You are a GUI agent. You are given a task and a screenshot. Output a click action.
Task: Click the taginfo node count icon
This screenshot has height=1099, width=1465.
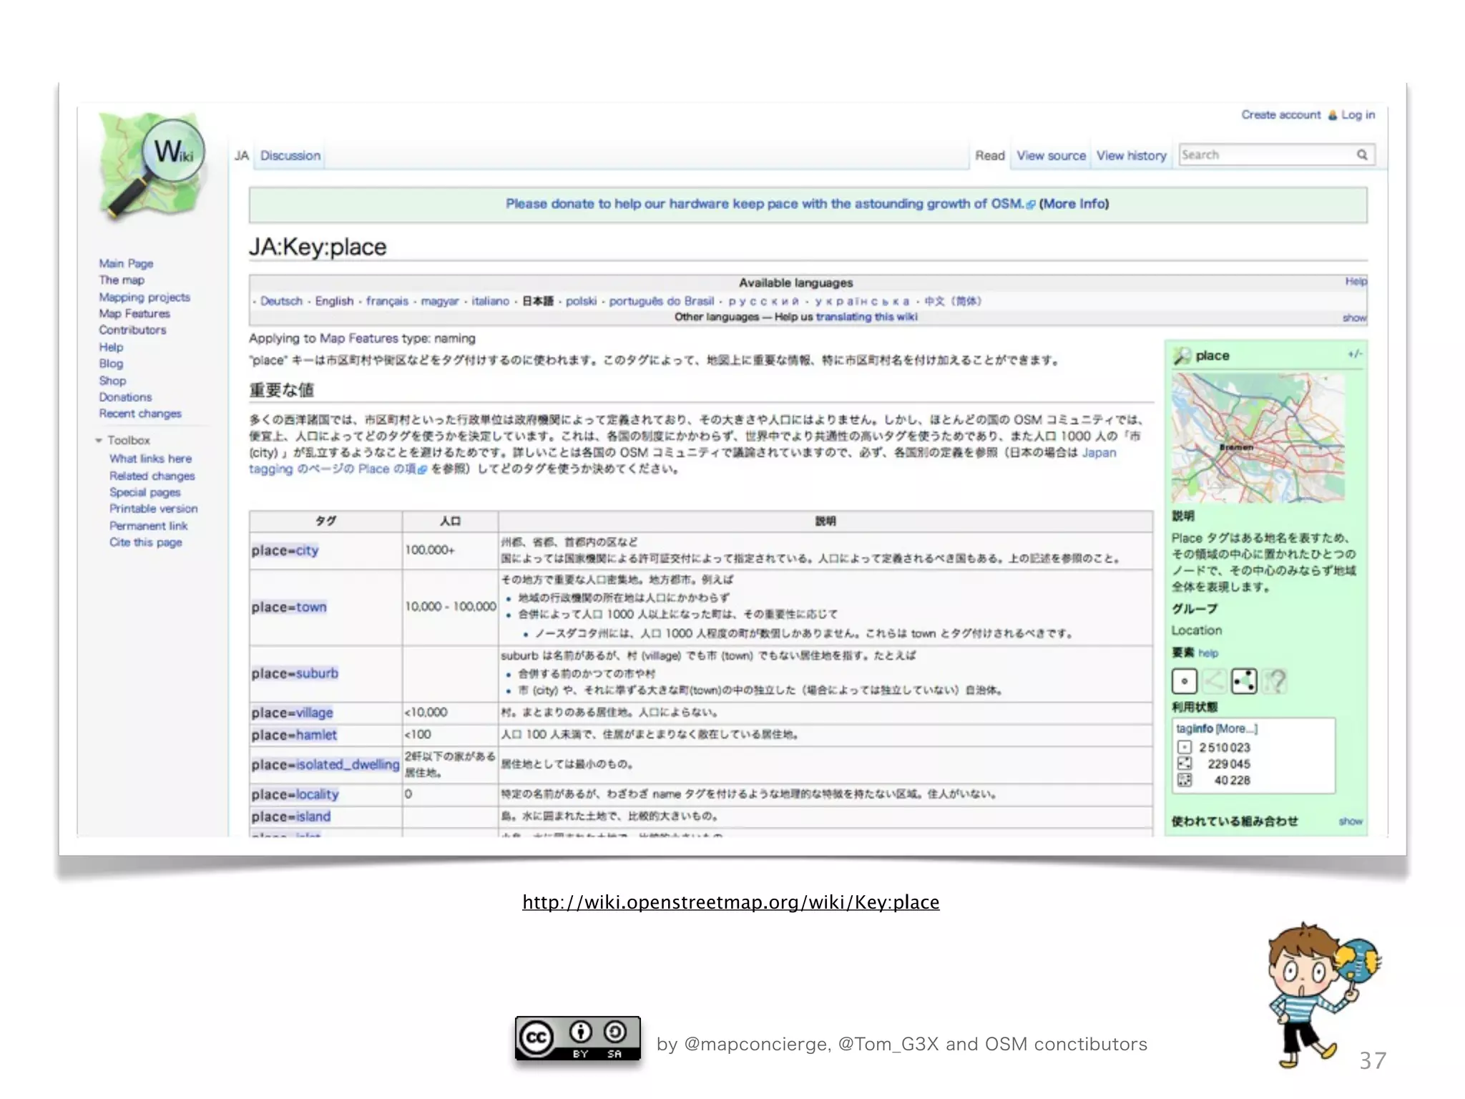1185,747
